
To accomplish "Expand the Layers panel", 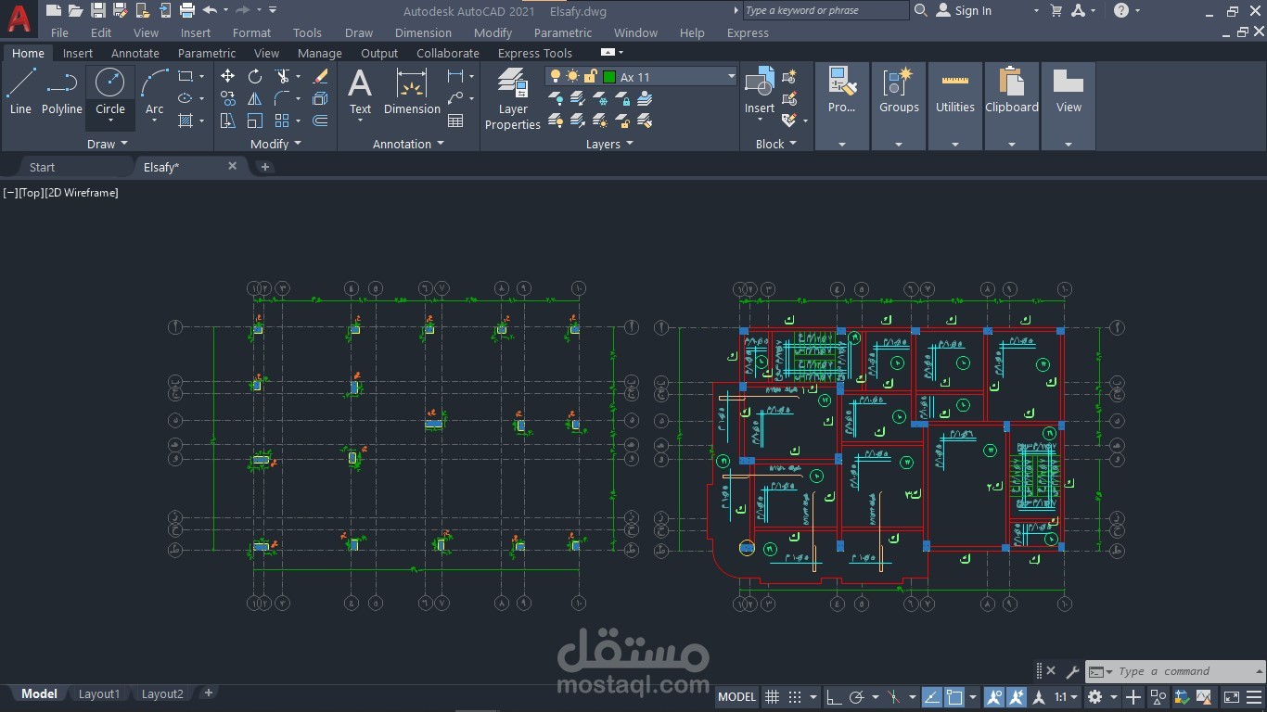I will tap(609, 144).
